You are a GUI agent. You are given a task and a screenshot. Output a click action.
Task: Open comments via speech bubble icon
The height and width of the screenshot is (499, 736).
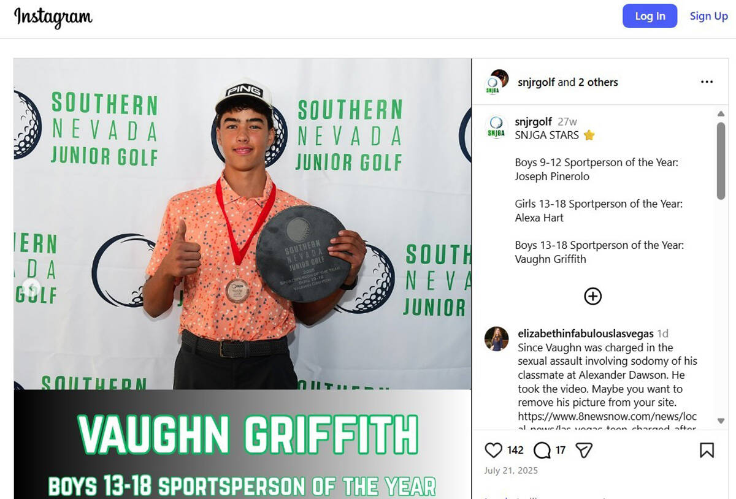tap(542, 451)
